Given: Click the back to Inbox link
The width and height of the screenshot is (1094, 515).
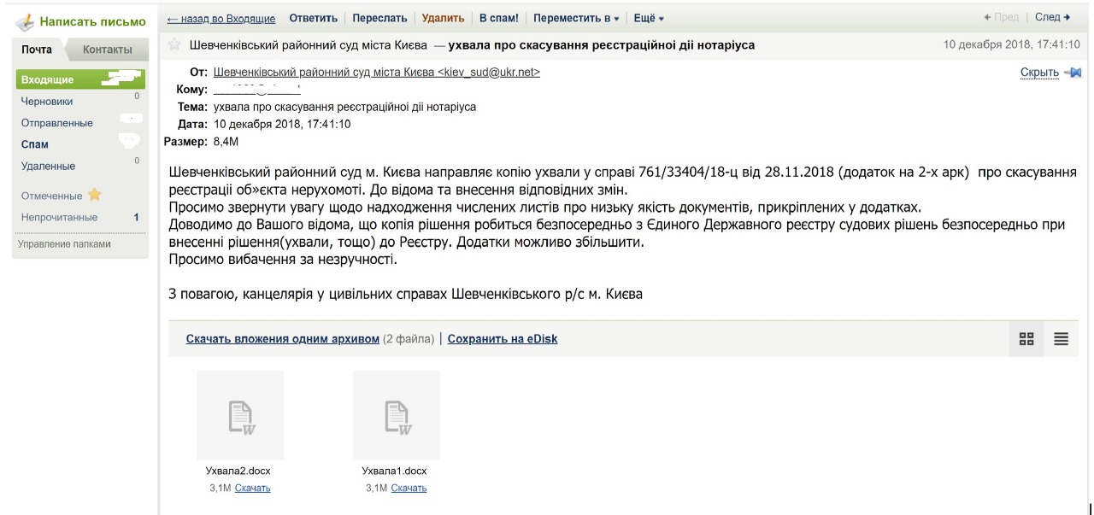Looking at the screenshot, I should coord(221,18).
